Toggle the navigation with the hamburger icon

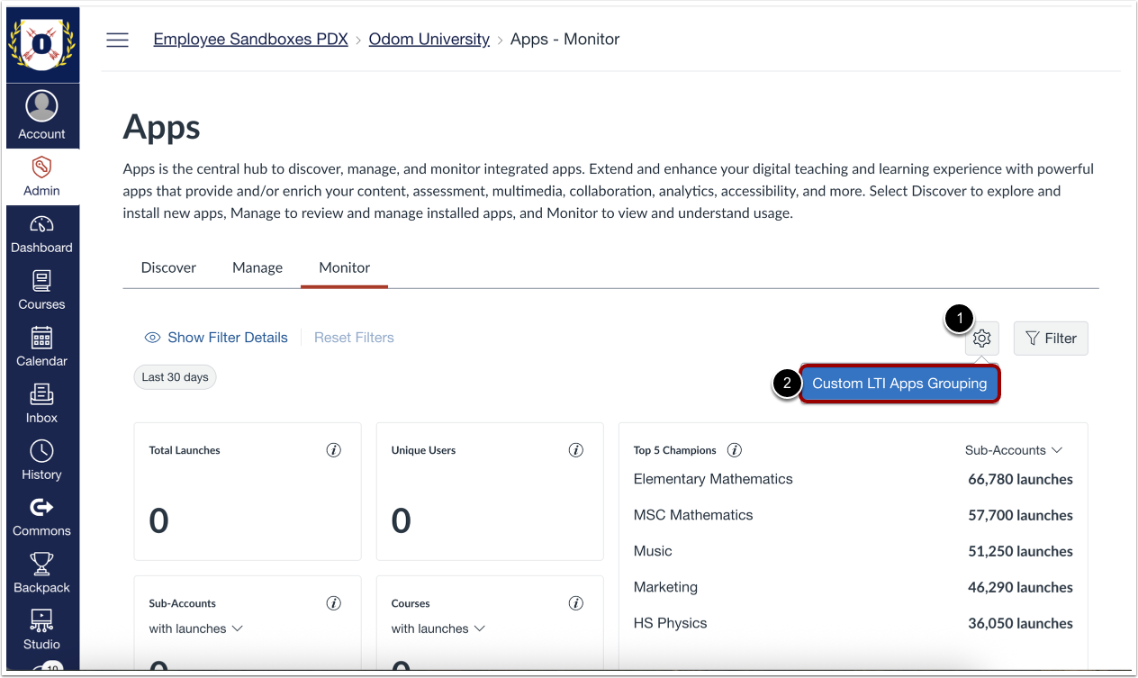[x=117, y=39]
